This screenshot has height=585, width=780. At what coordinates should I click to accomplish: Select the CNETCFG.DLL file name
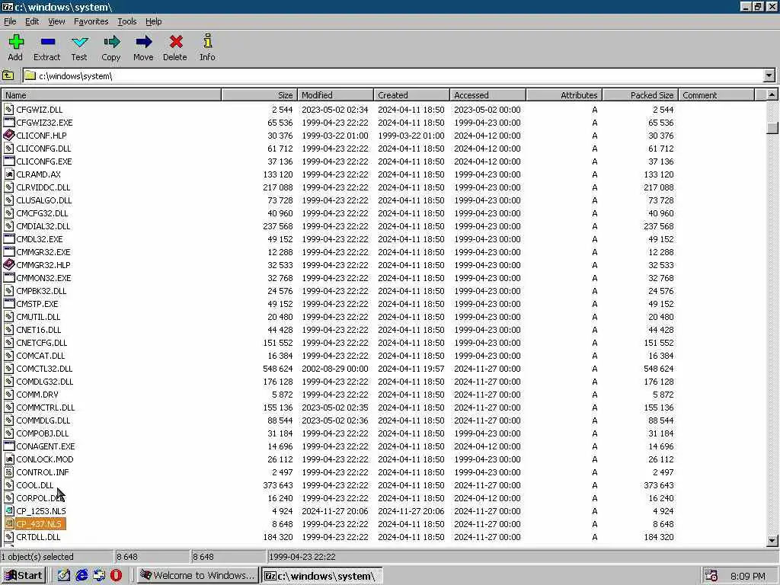click(x=42, y=343)
